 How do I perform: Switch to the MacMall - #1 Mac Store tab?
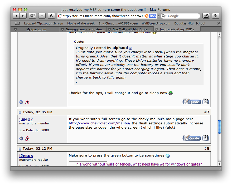point(132,29)
